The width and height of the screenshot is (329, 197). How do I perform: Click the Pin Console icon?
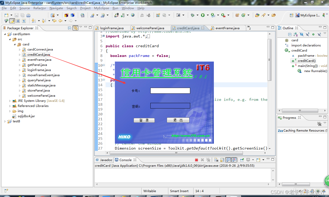coord(242,160)
